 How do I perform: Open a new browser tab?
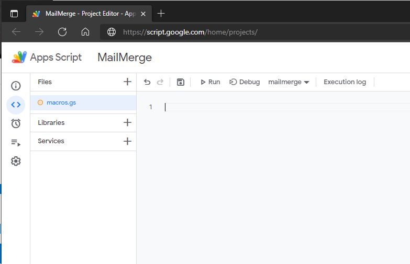[161, 13]
